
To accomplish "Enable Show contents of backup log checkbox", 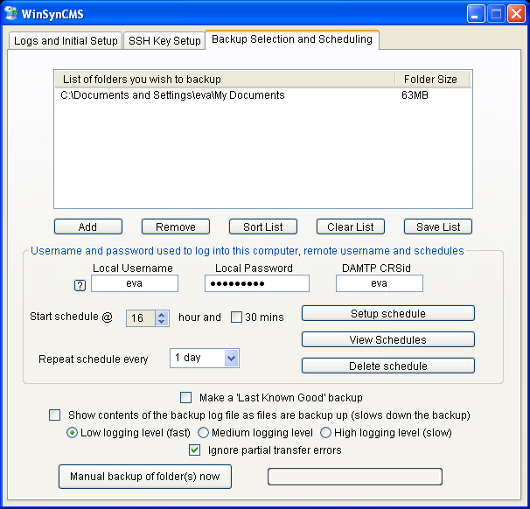I will coord(55,415).
